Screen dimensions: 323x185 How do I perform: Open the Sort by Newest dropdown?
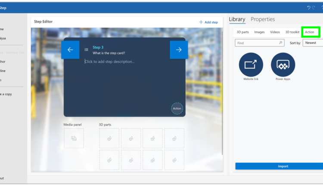(312, 43)
